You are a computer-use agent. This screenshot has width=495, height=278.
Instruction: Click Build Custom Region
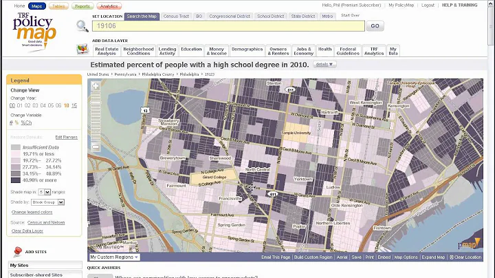tap(313, 257)
